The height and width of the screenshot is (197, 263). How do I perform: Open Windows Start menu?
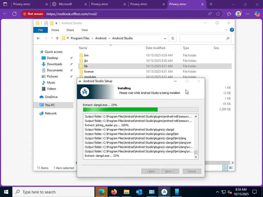point(6,192)
